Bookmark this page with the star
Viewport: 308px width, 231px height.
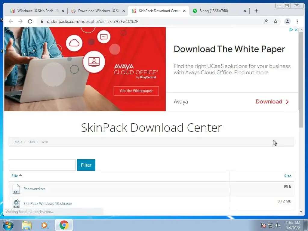(276, 21)
